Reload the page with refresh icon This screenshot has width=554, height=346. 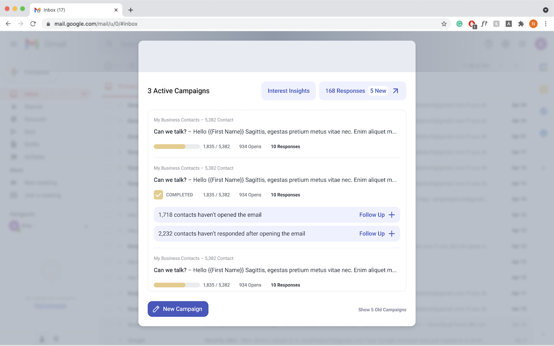coord(33,24)
